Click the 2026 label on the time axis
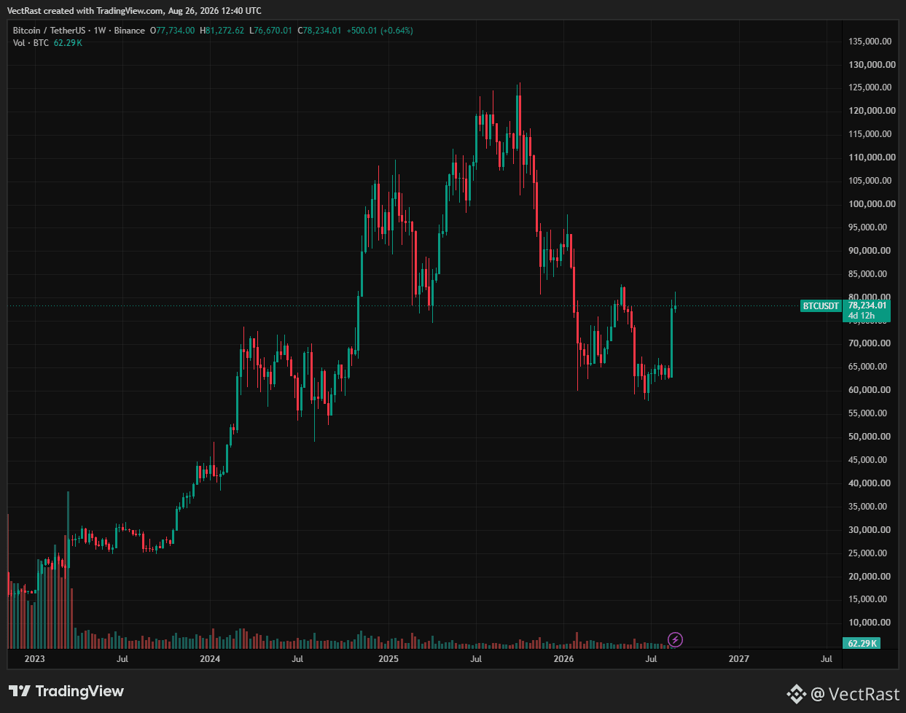This screenshot has width=906, height=713. [x=563, y=659]
